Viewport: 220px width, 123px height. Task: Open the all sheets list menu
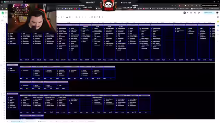point(8,122)
